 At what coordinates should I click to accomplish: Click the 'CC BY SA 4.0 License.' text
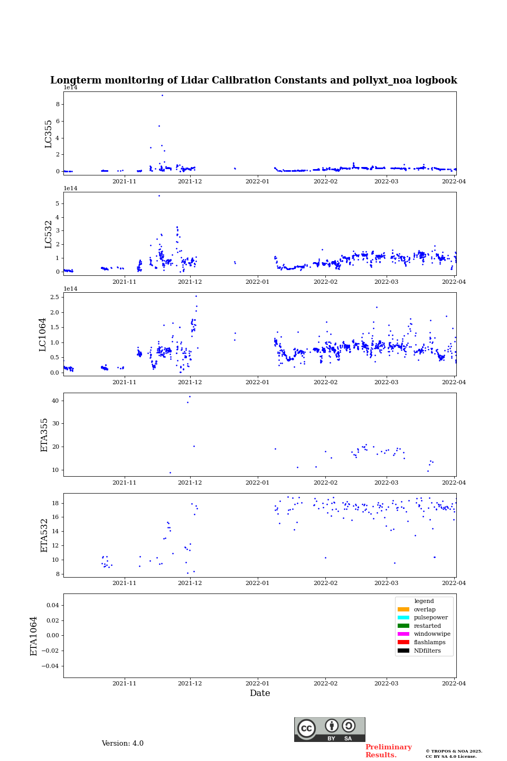[451, 756]
